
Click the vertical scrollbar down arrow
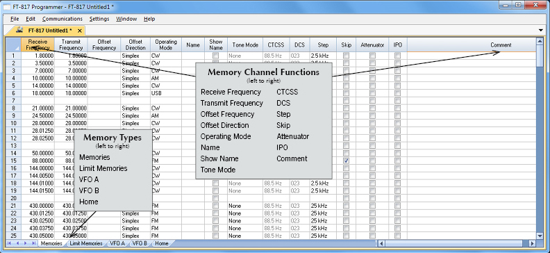[x=540, y=236]
